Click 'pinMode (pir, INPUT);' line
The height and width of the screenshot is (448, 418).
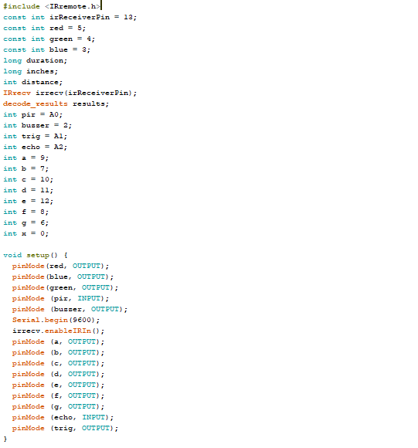(60, 299)
